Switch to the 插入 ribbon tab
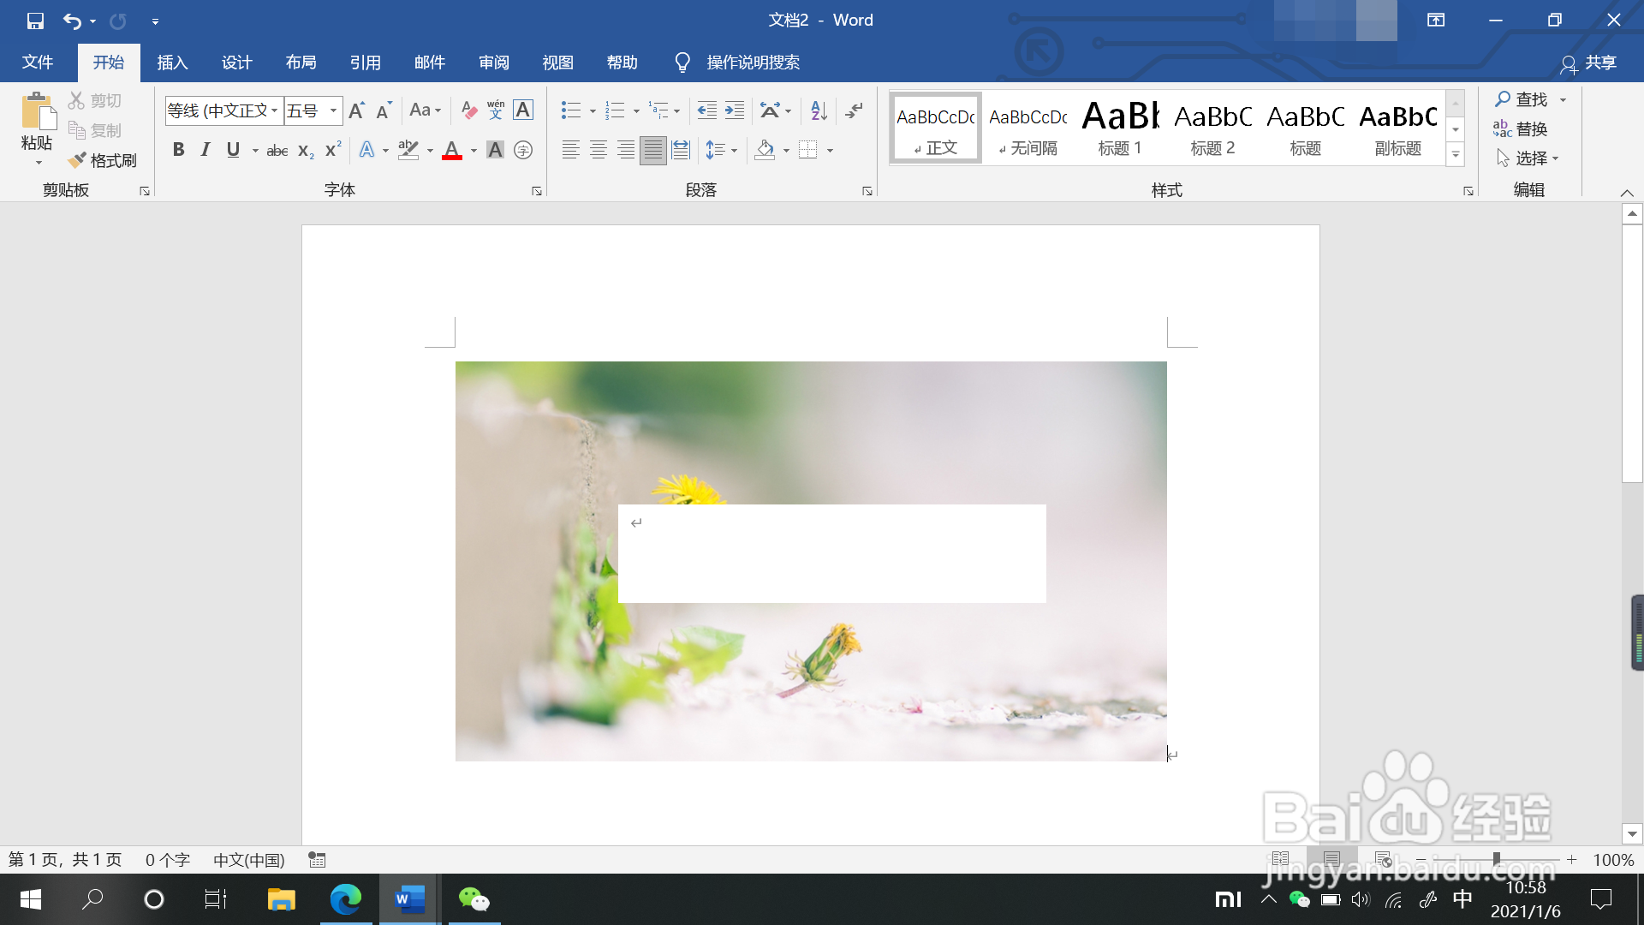The width and height of the screenshot is (1644, 925). click(172, 63)
